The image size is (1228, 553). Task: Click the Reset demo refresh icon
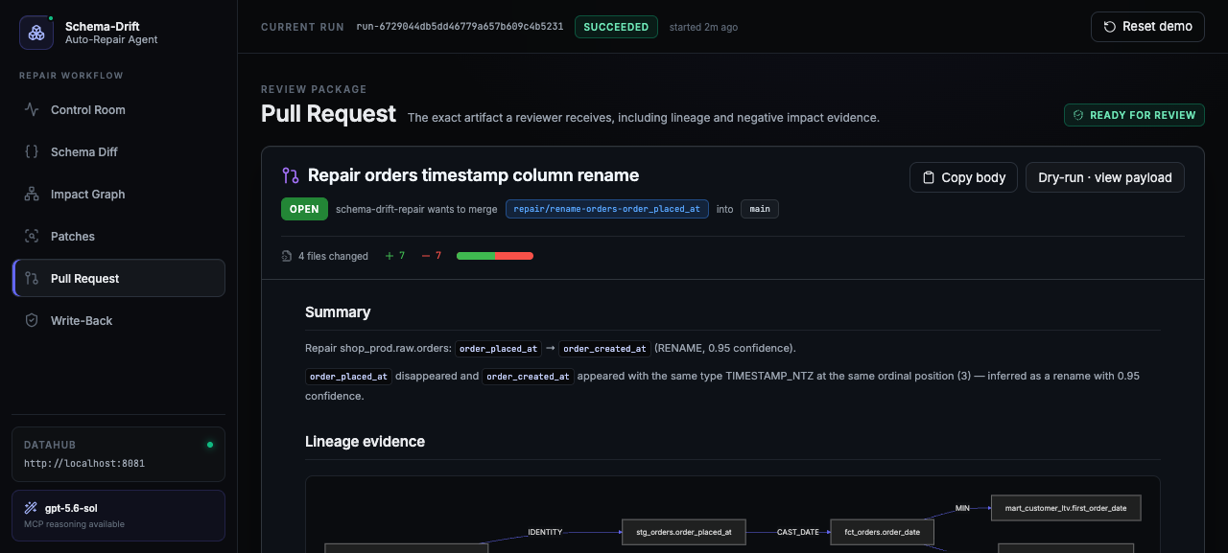[1110, 27]
